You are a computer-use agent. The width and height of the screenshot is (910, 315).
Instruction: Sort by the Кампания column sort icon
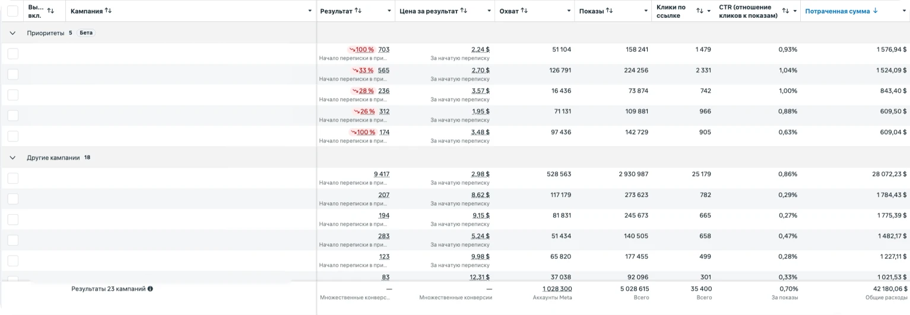pyautogui.click(x=108, y=11)
